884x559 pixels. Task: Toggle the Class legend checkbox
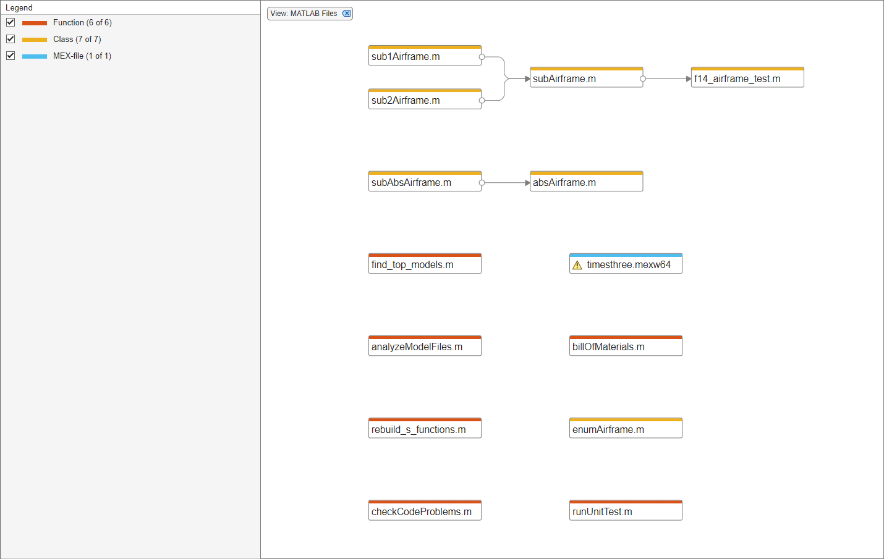pyautogui.click(x=11, y=39)
